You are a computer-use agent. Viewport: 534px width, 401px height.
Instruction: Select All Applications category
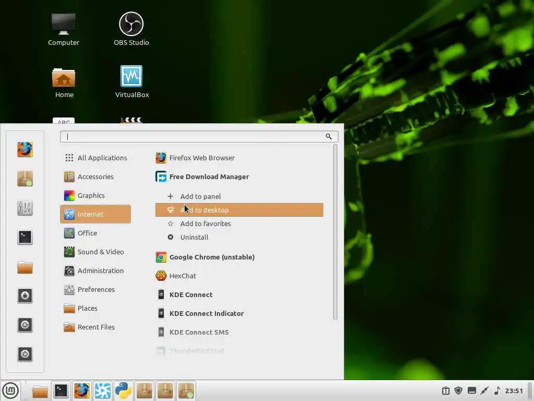click(95, 158)
